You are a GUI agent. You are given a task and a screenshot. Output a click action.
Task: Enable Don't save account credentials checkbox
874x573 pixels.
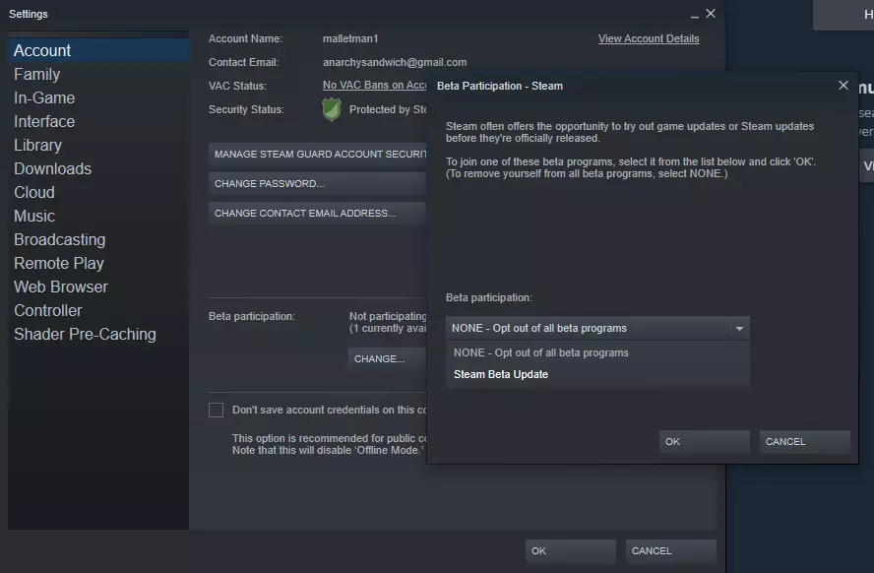click(216, 411)
